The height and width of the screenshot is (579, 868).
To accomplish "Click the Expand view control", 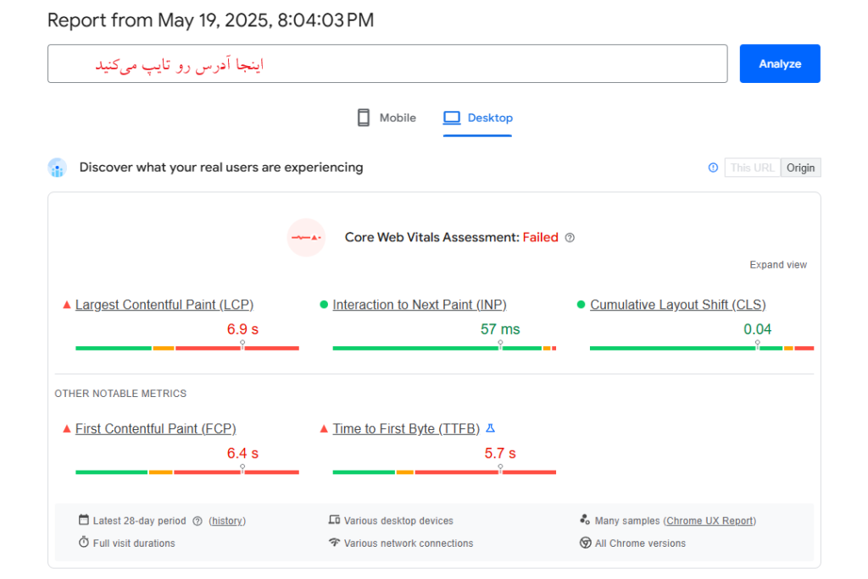I will [777, 264].
